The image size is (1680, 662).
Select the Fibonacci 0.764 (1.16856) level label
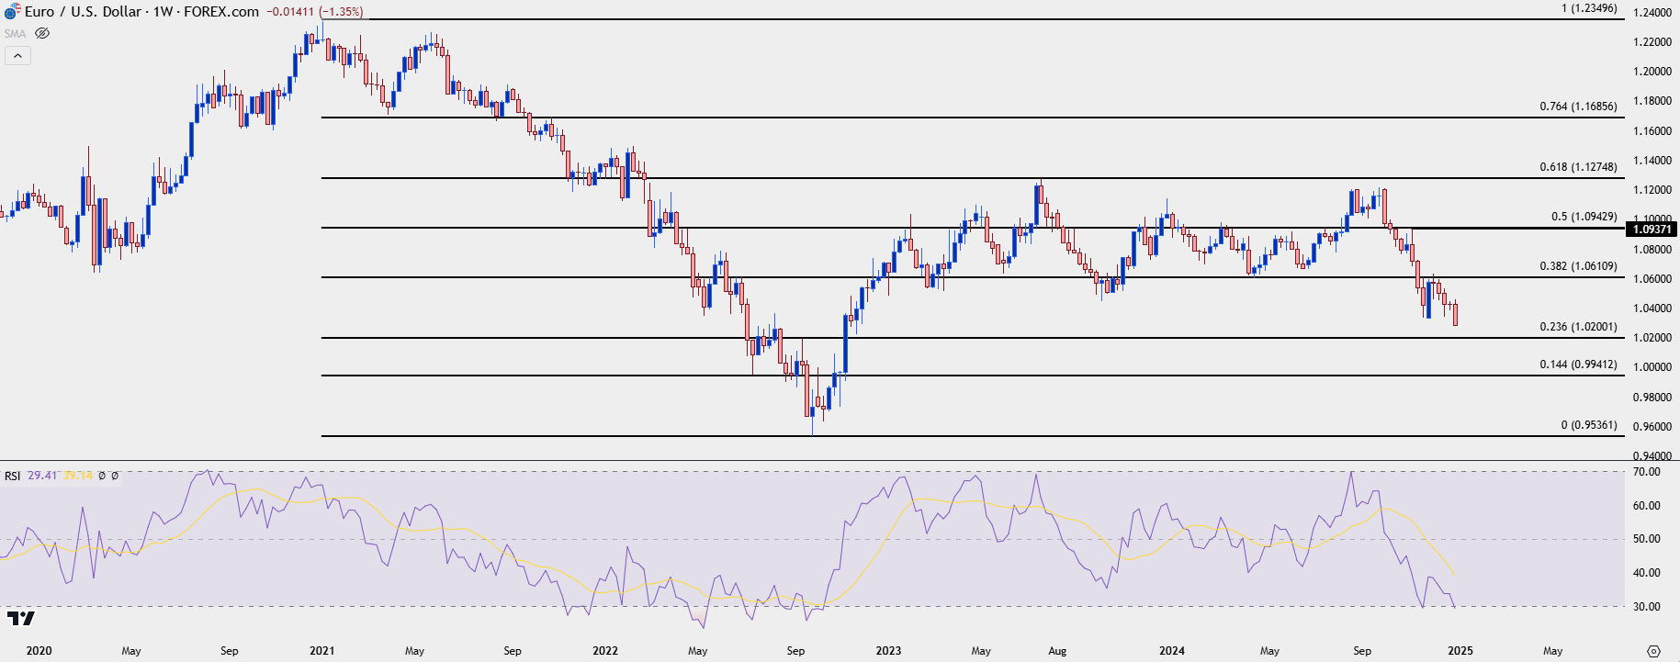tap(1578, 107)
